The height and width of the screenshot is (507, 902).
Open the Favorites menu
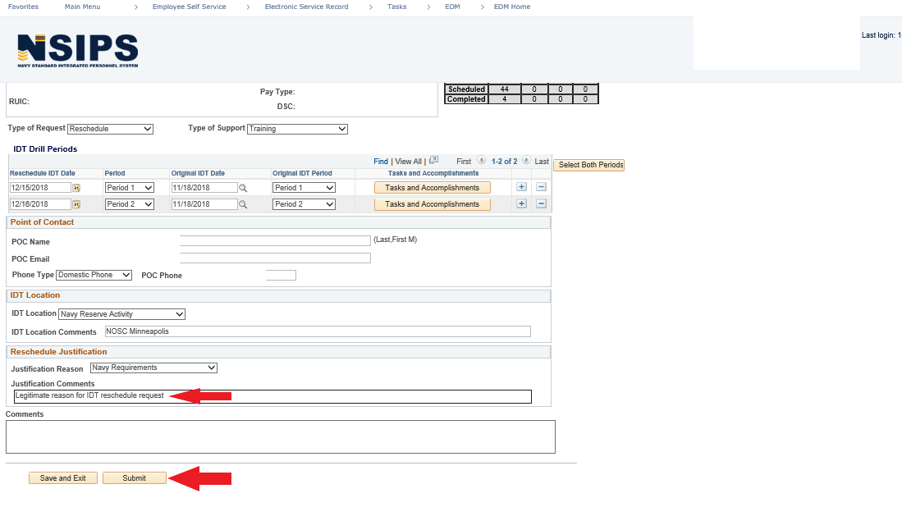[23, 7]
